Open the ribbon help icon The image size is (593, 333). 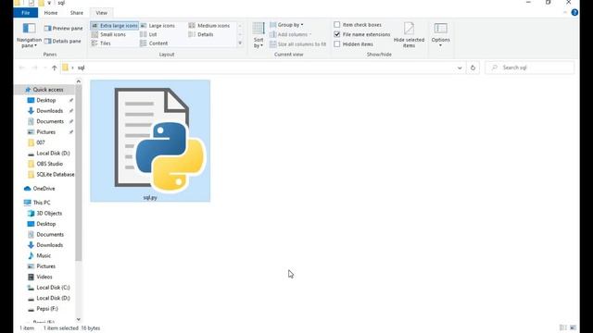[x=574, y=12]
